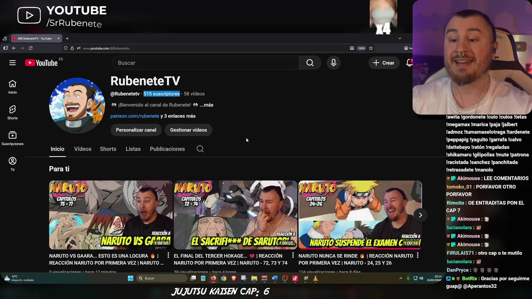Open y 3 enlaces más link
The image size is (532, 299).
[178, 116]
